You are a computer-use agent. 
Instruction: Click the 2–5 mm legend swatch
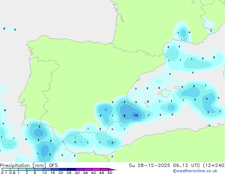tap(31, 169)
